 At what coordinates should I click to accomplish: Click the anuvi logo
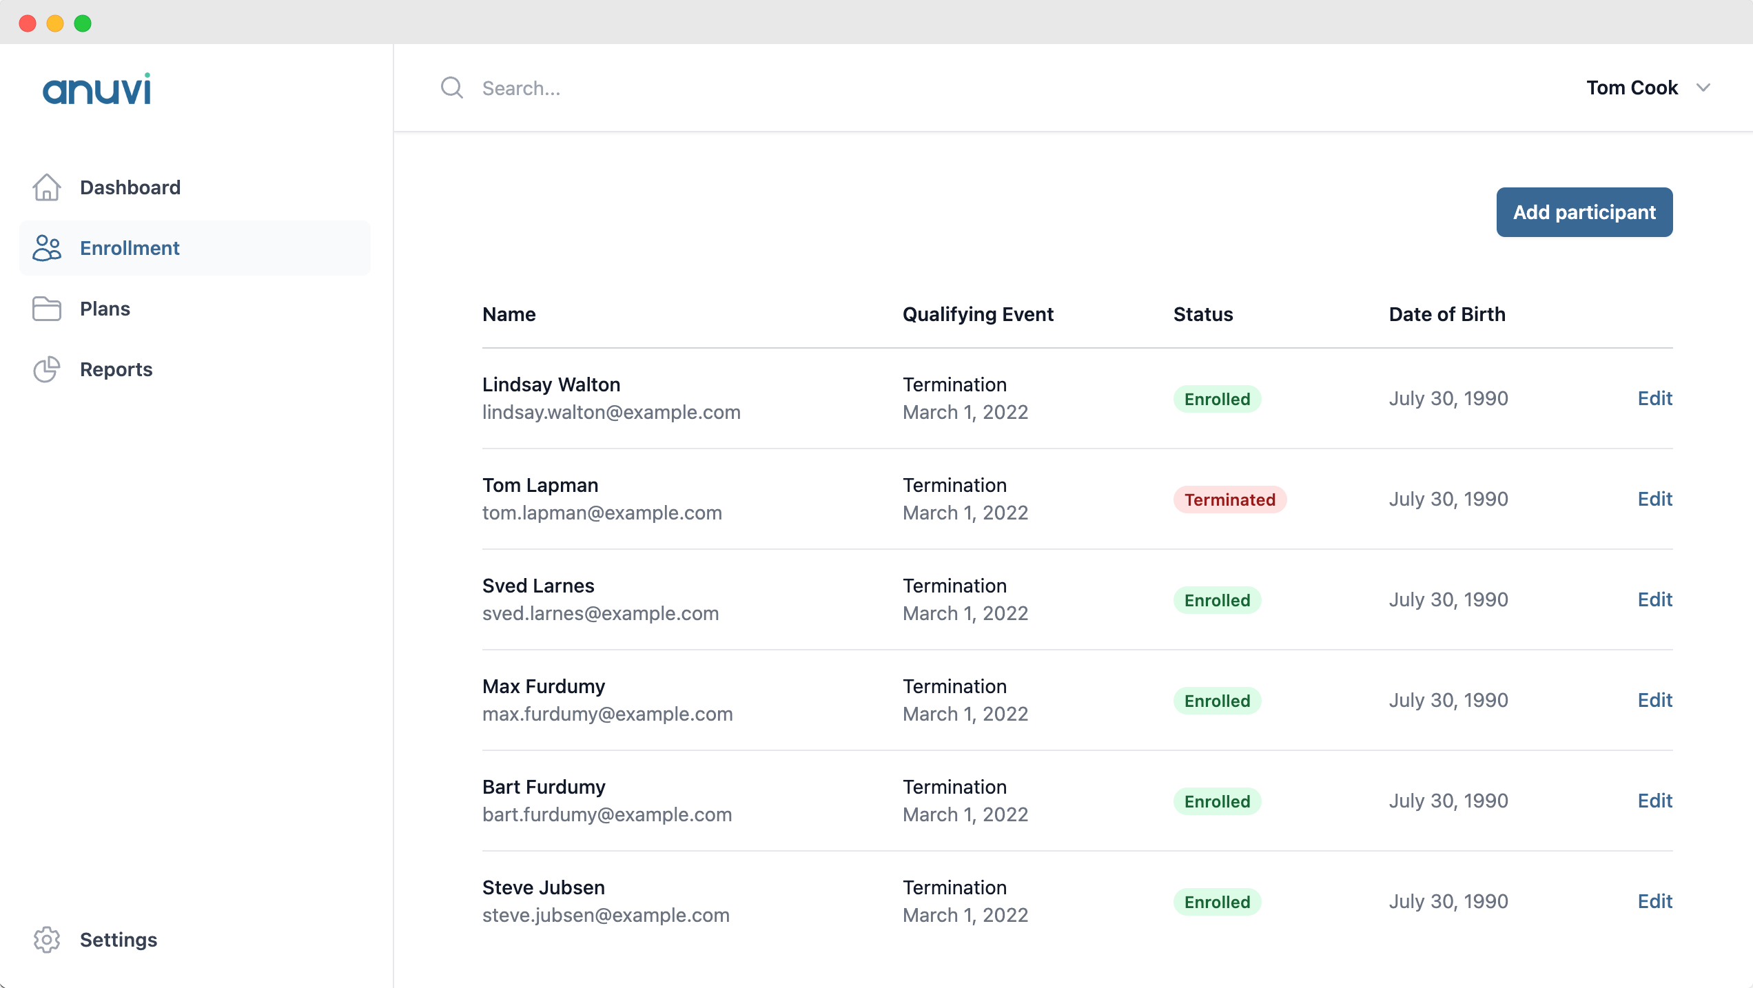pyautogui.click(x=96, y=89)
